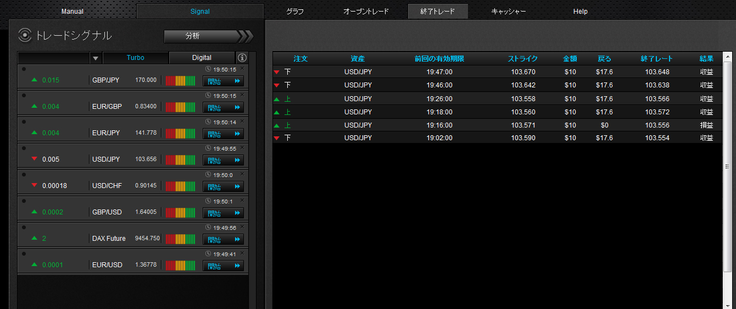Click the green up arrow for EUR/USD
This screenshot has width=736, height=309.
point(35,265)
